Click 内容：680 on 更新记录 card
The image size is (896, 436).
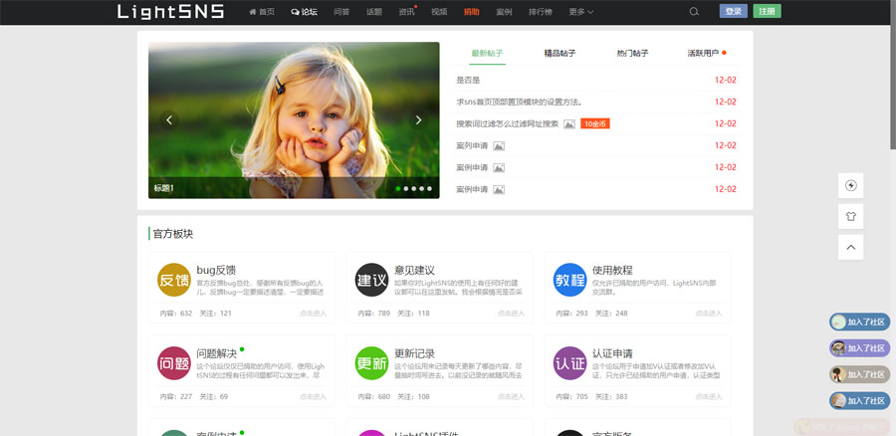[374, 397]
